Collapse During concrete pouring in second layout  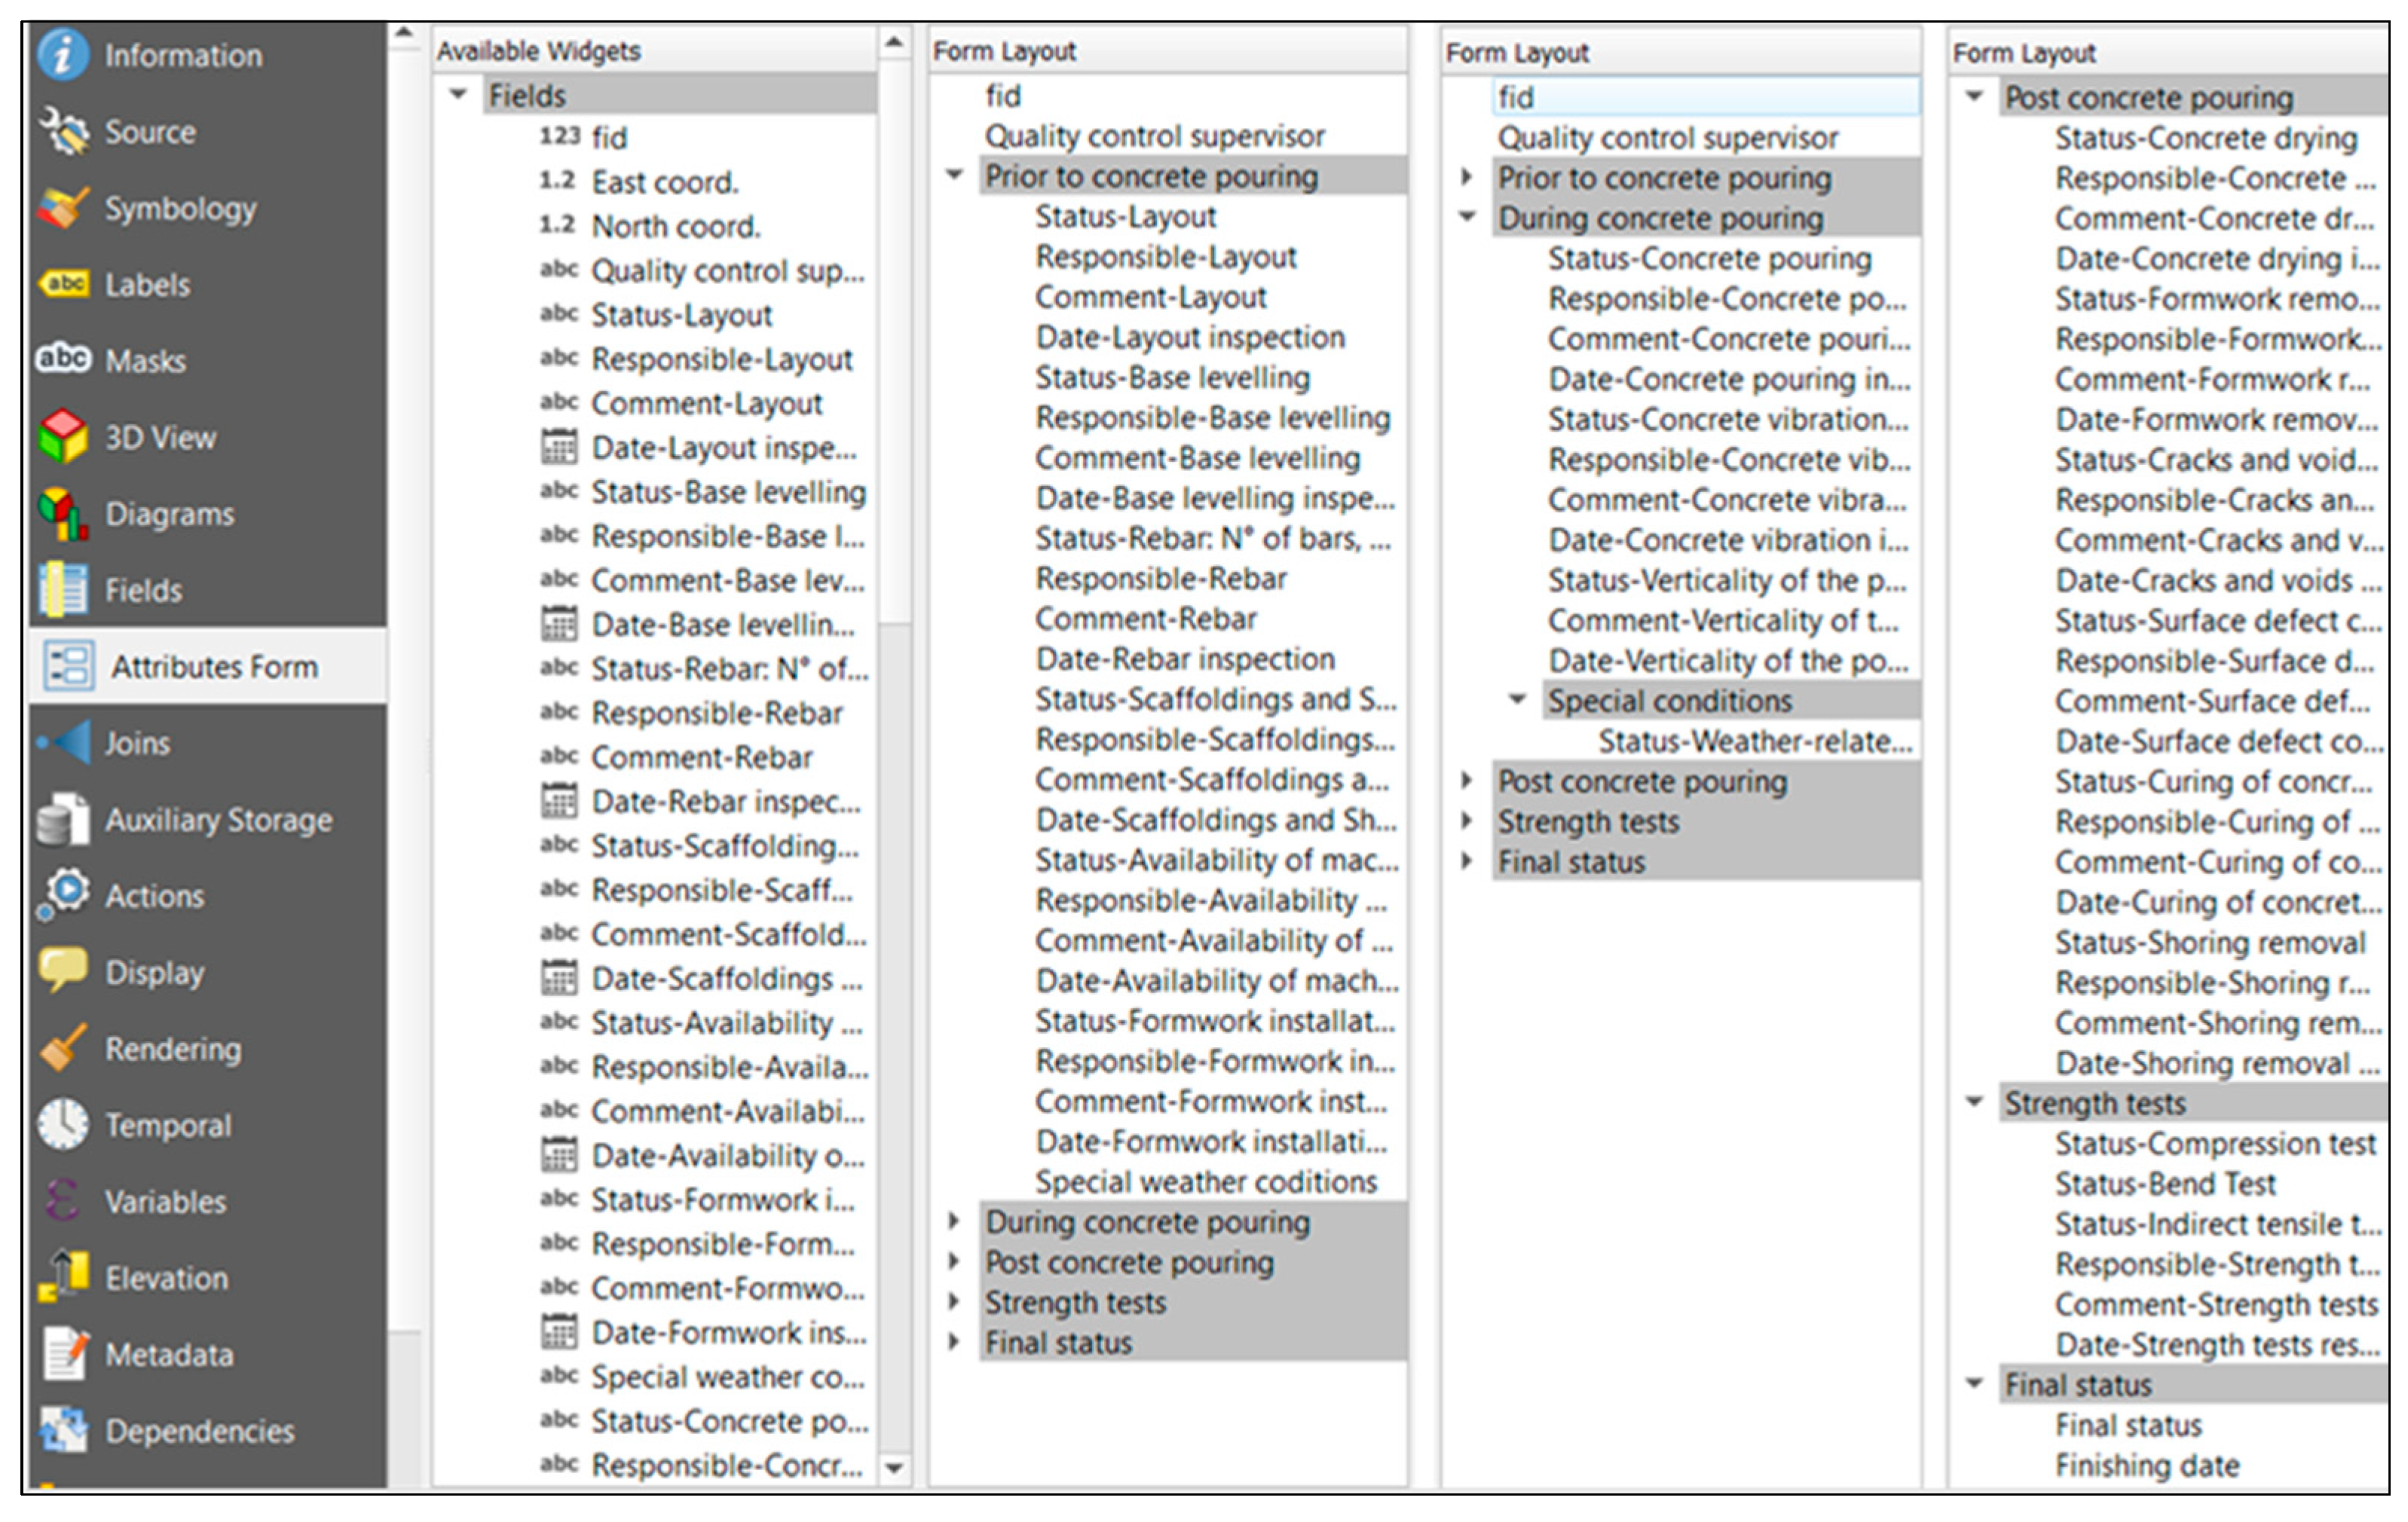1467,217
